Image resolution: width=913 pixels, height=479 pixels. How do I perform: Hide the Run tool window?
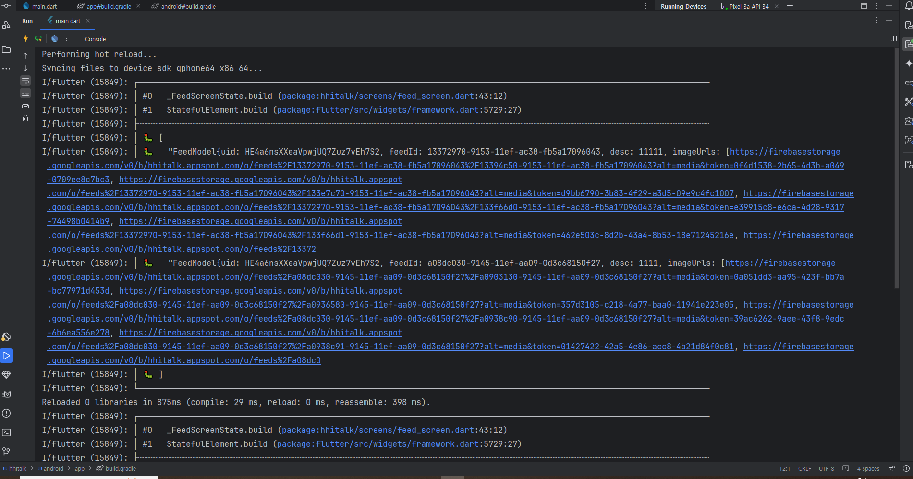pos(889,20)
